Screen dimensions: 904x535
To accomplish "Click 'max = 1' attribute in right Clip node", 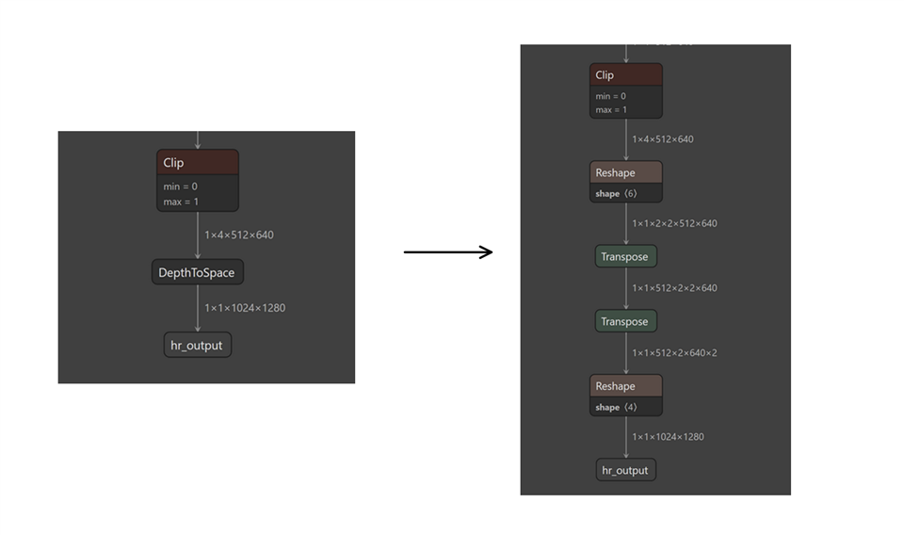I will (611, 109).
